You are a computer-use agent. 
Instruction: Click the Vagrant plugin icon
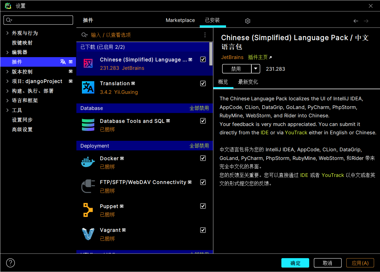click(88, 234)
